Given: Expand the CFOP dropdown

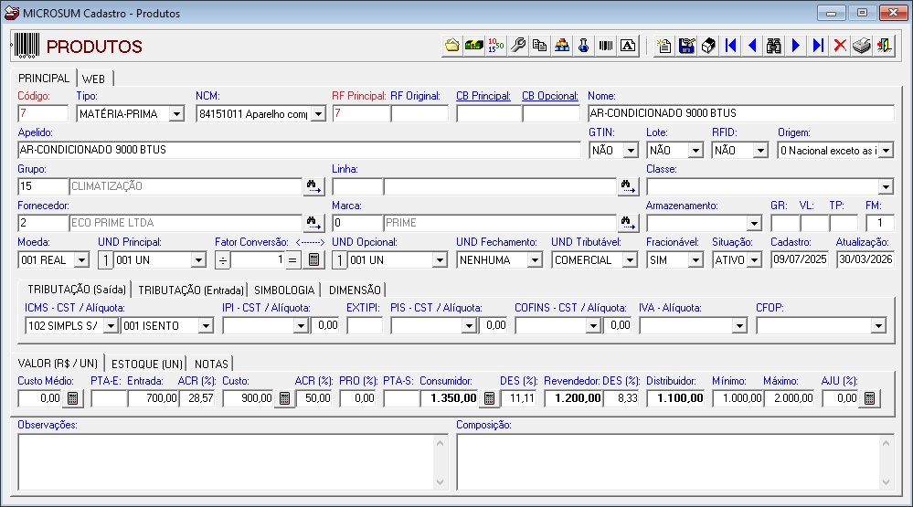Looking at the screenshot, I should 878,325.
